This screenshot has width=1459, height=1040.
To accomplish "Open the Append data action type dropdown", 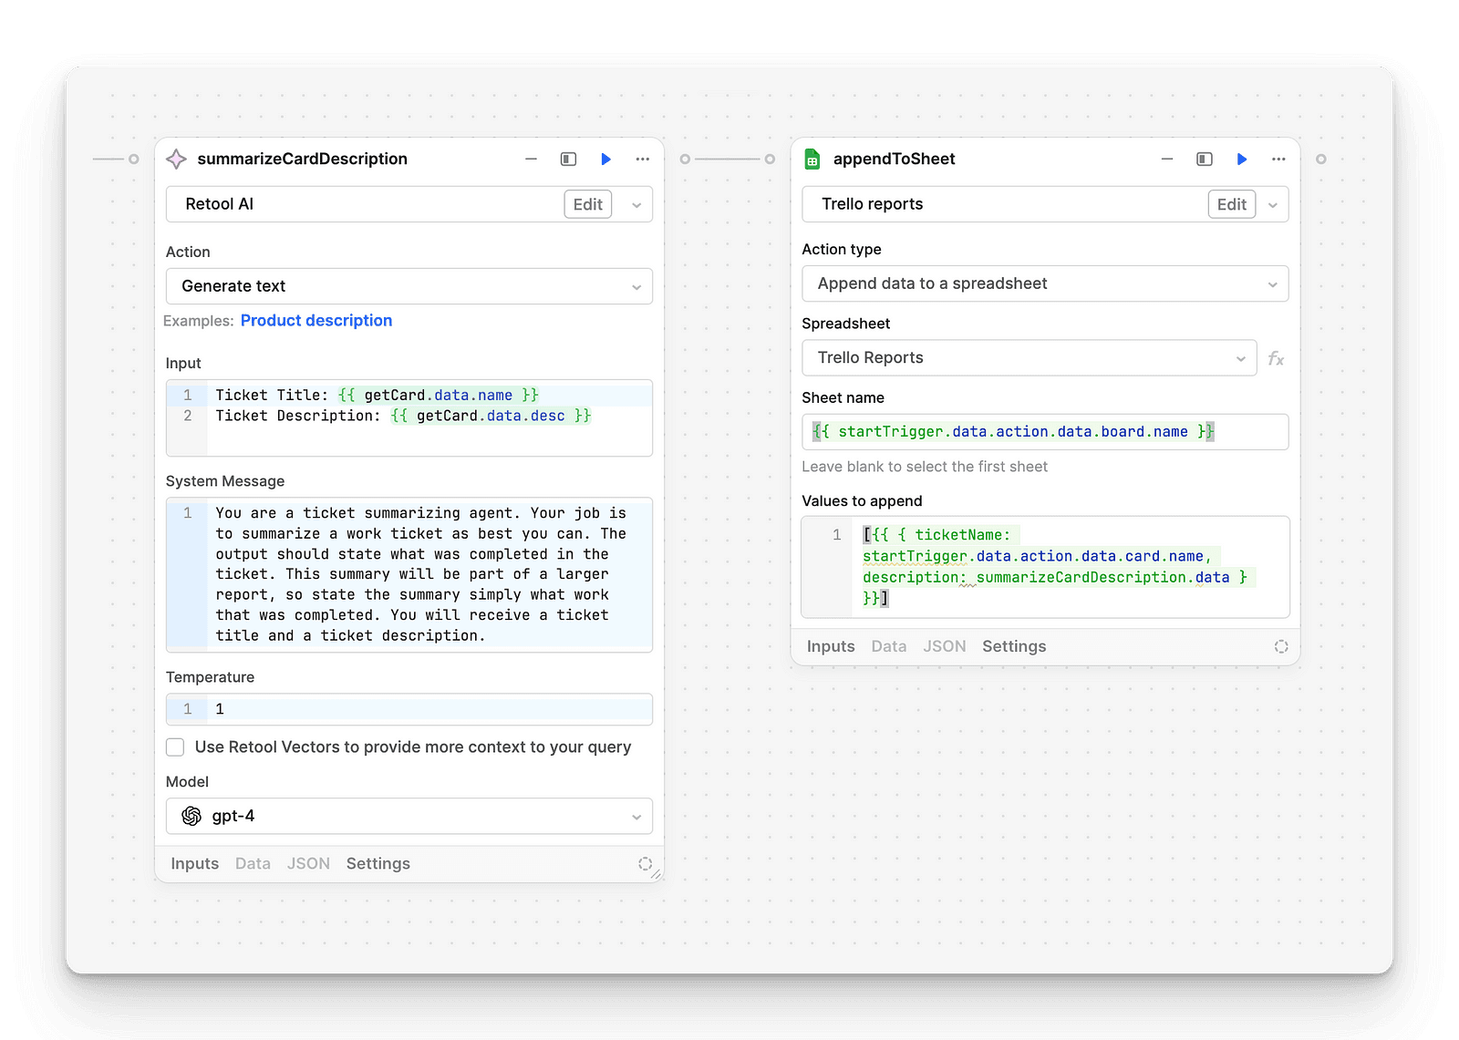I will click(x=1045, y=283).
